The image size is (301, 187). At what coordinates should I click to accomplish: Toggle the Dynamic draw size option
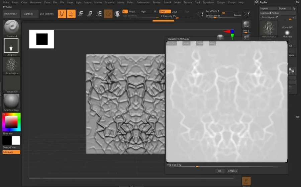[x=238, y=15]
